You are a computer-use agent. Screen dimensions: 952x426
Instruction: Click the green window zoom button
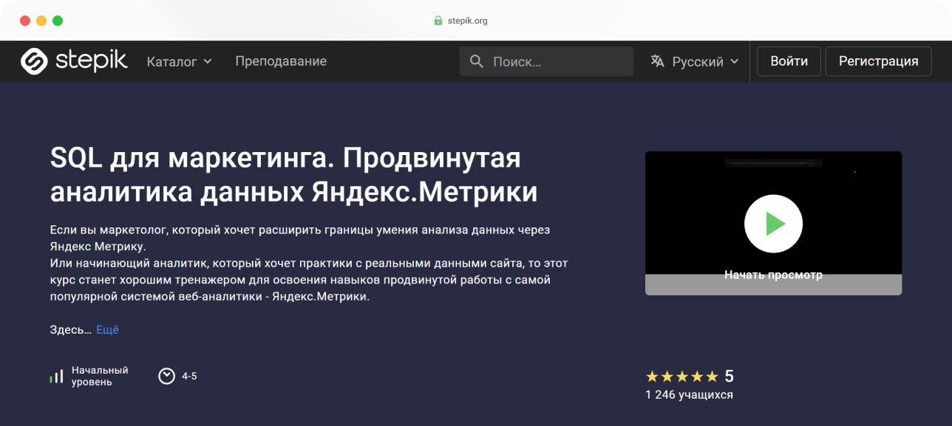tap(58, 21)
